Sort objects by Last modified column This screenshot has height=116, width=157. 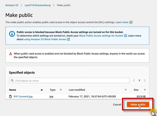coord(126,90)
